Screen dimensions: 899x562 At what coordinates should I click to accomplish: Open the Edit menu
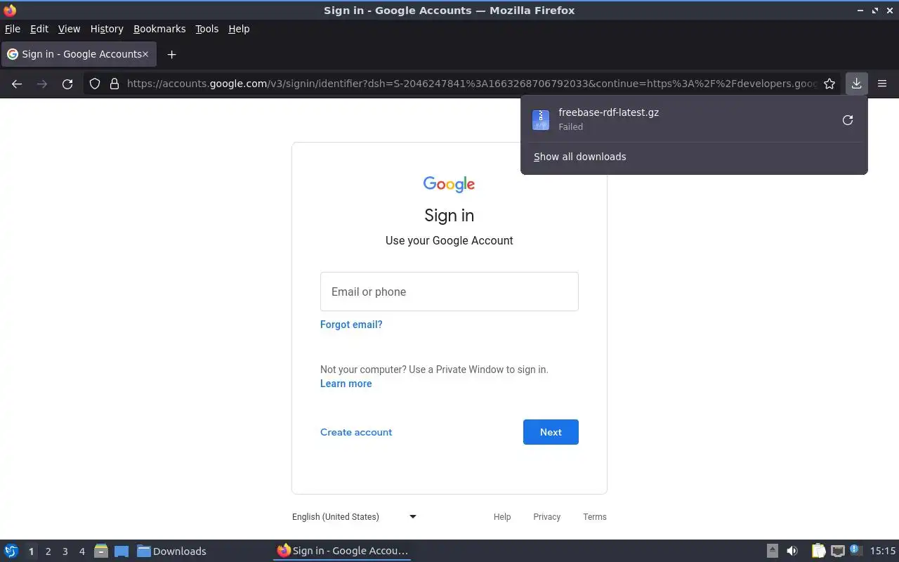point(39,29)
